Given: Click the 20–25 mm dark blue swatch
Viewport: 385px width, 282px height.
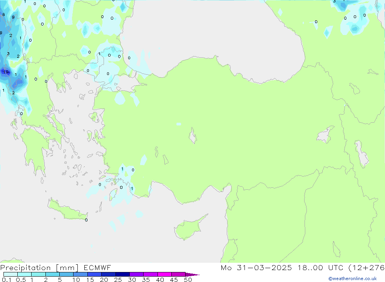Looking at the screenshot, I should (108, 274).
